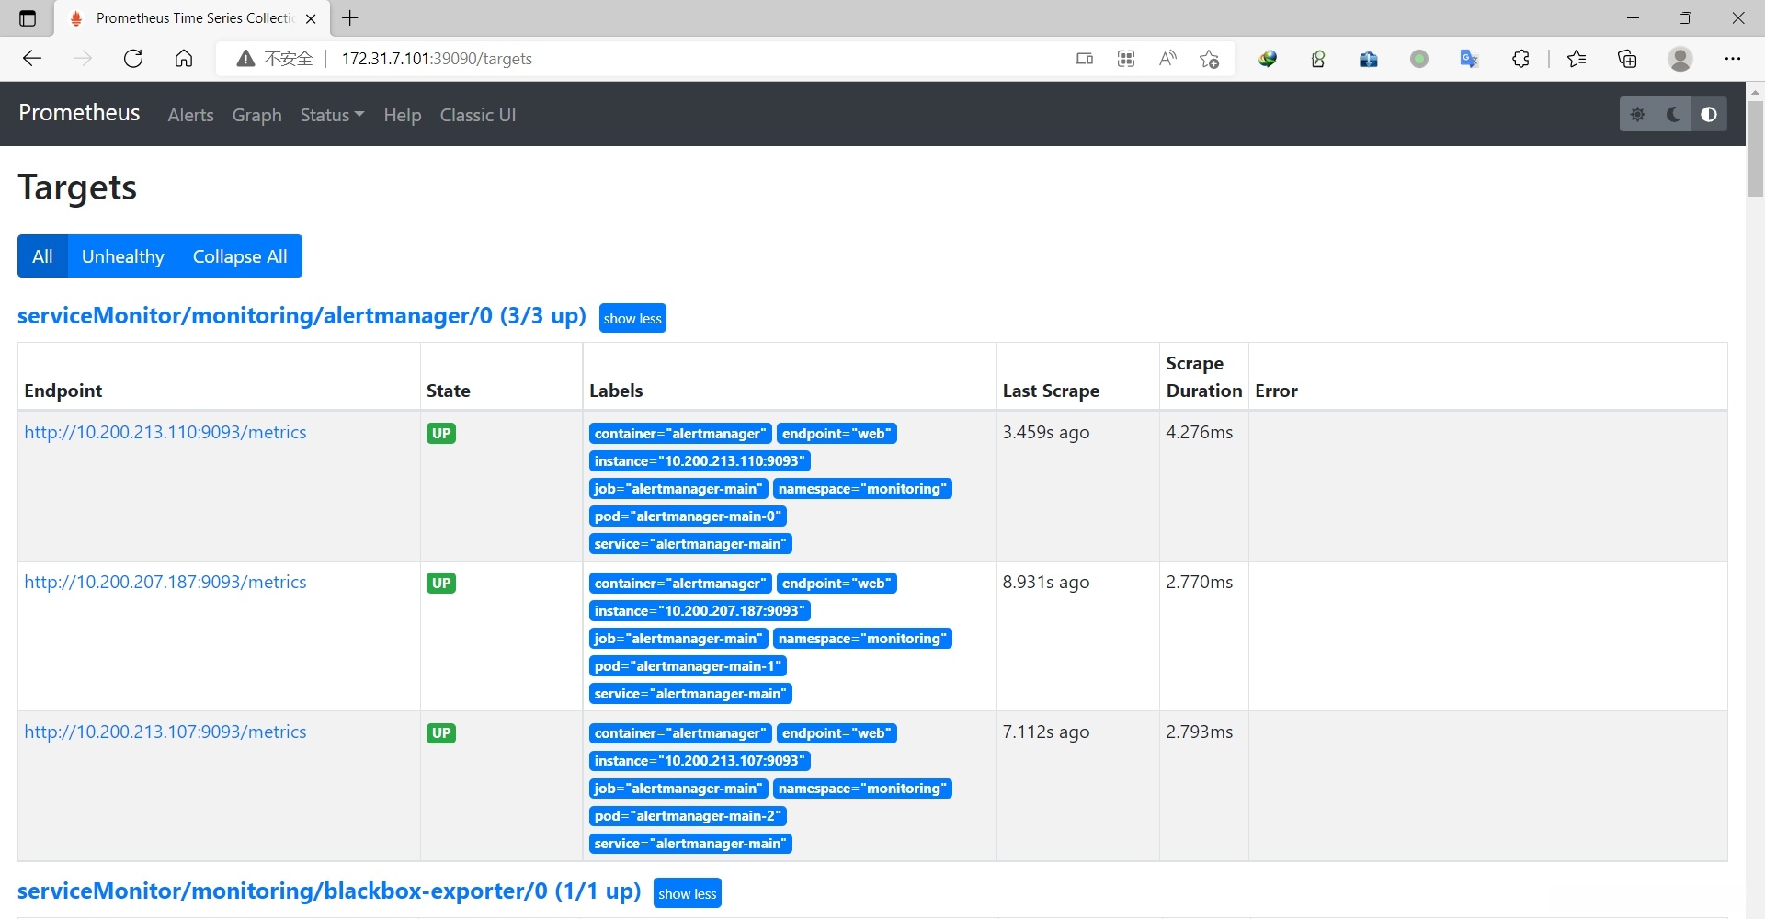Reload the targets page
The height and width of the screenshot is (919, 1765).
click(133, 59)
